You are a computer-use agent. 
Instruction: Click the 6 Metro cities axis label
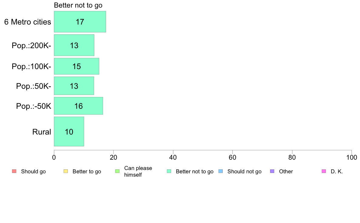coord(28,22)
